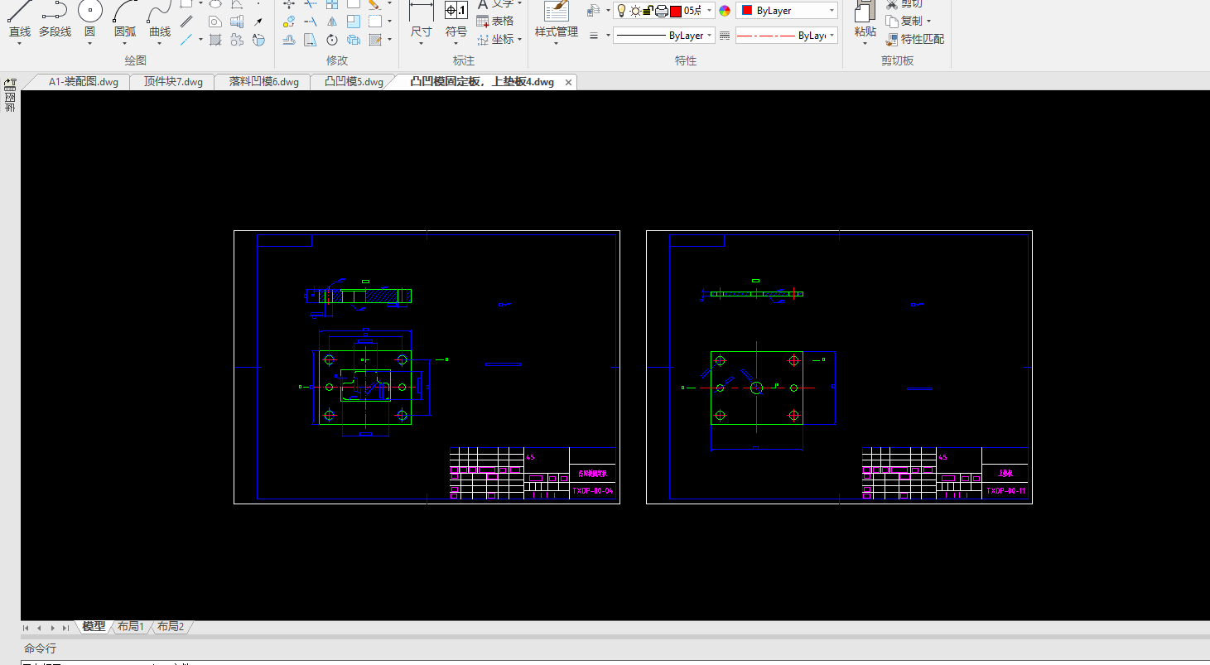Image resolution: width=1210 pixels, height=665 pixels.
Task: Select the mirror tool in 修改
Action: pos(331,22)
